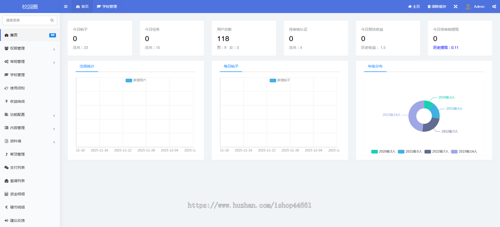Toggle the hamburger menu icon
This screenshot has height=227, width=500.
[66, 7]
